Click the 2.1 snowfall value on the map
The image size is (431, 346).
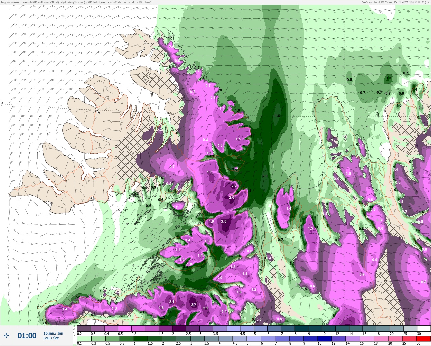click(x=172, y=302)
